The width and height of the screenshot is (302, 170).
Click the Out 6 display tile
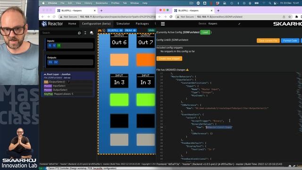[x=119, y=41]
